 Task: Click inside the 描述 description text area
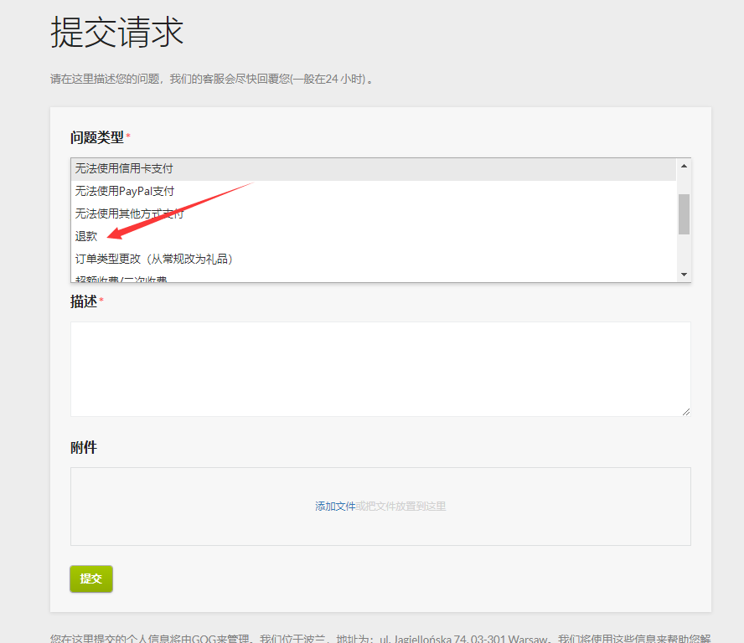tap(377, 368)
